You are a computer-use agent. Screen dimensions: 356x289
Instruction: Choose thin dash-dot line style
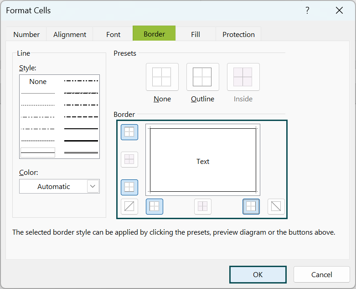click(38, 129)
